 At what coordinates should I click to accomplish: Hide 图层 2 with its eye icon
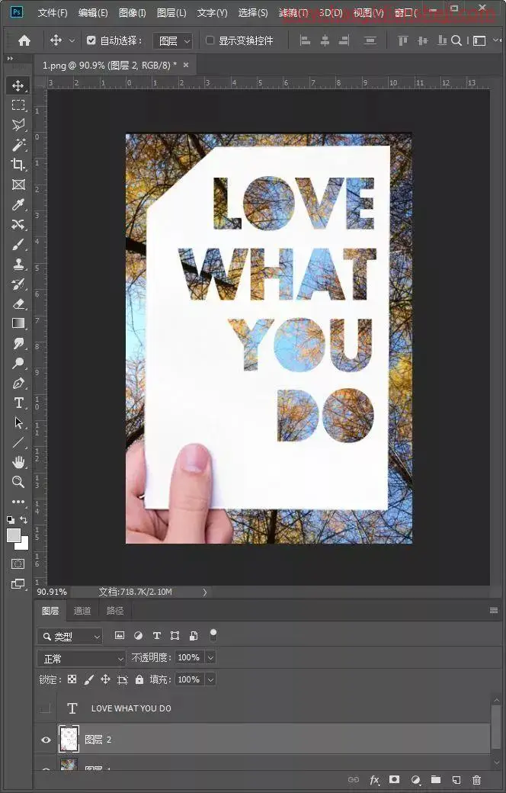(x=46, y=740)
